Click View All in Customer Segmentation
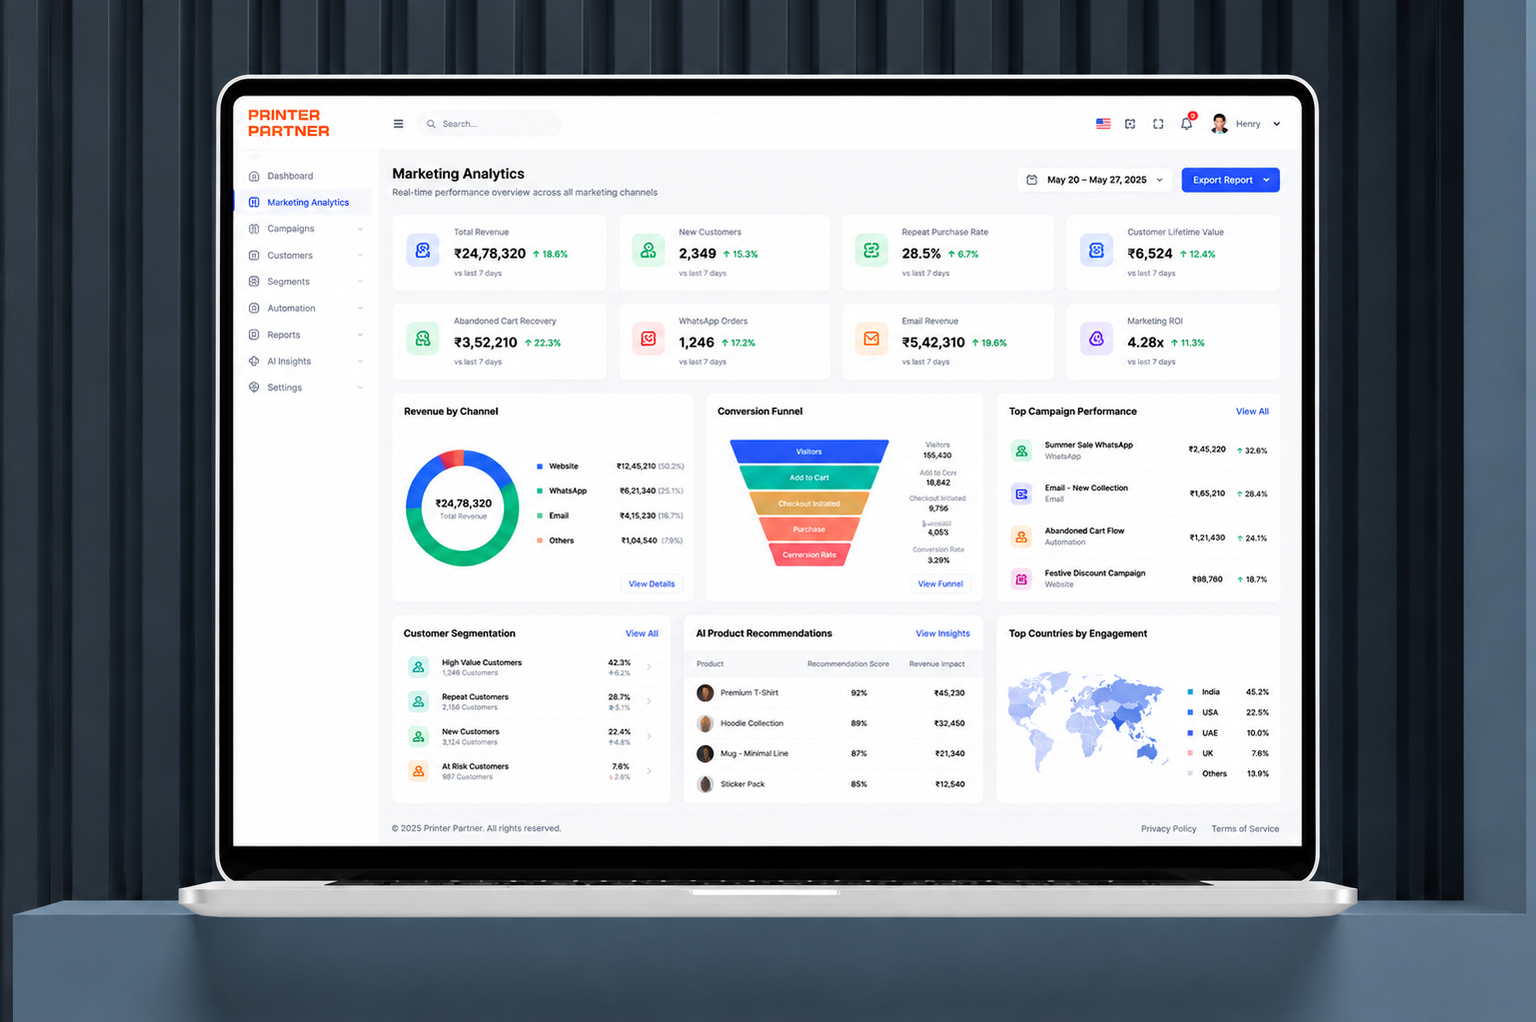Viewport: 1536px width, 1022px height. (642, 633)
